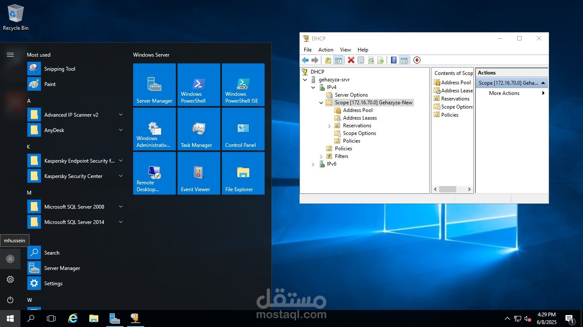
Task: Click the mhussein user account icon
Action: pyautogui.click(x=10, y=259)
